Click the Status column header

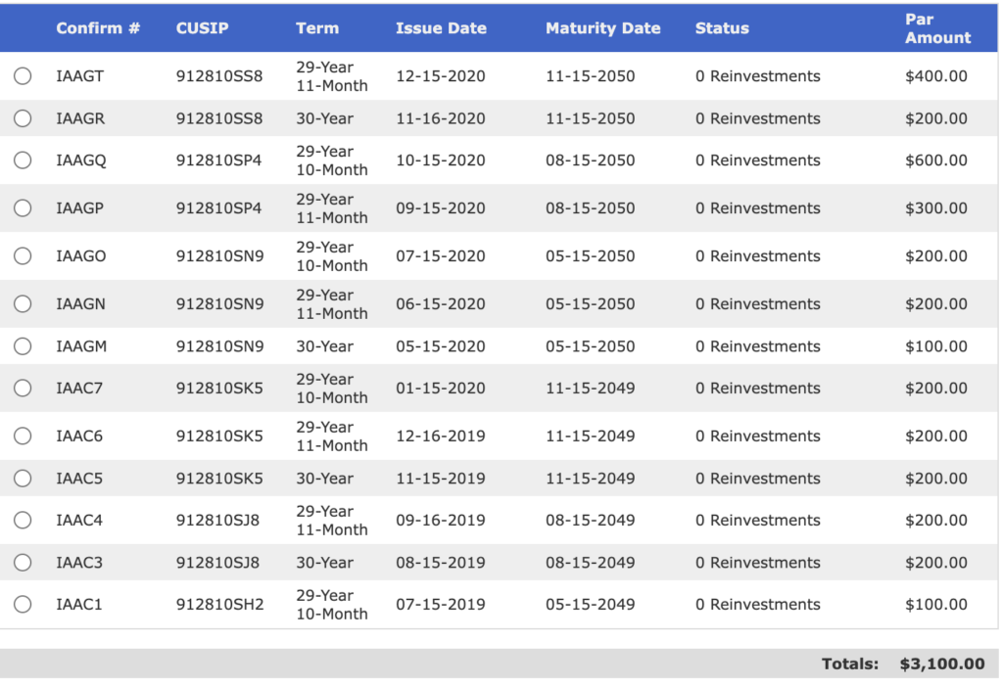tap(722, 28)
